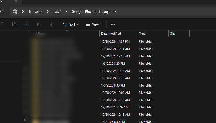Screen dimensions: 216x123
Task: Navigate to Network in the breadcrumb
Action: pos(36,11)
